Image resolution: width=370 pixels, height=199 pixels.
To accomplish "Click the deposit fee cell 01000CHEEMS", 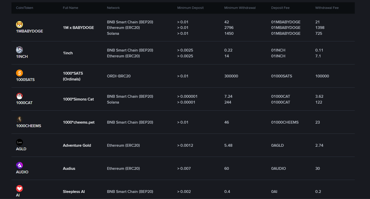I will click(x=285, y=122).
